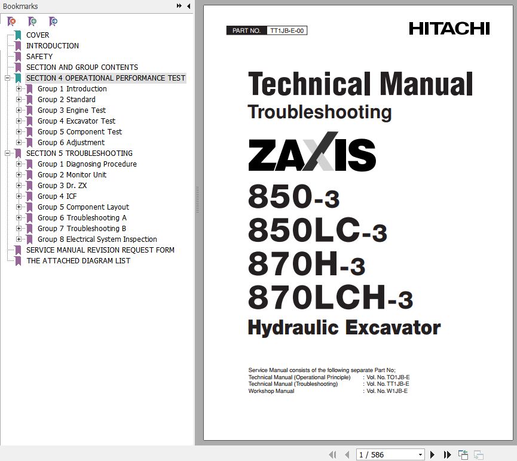The height and width of the screenshot is (461, 517).
Task: Click the previous view icon in status bar
Action: (463, 455)
